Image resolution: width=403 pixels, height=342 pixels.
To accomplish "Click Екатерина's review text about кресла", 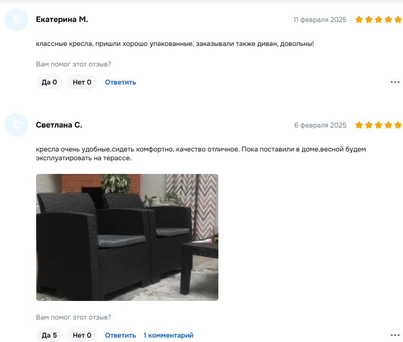I will [175, 43].
